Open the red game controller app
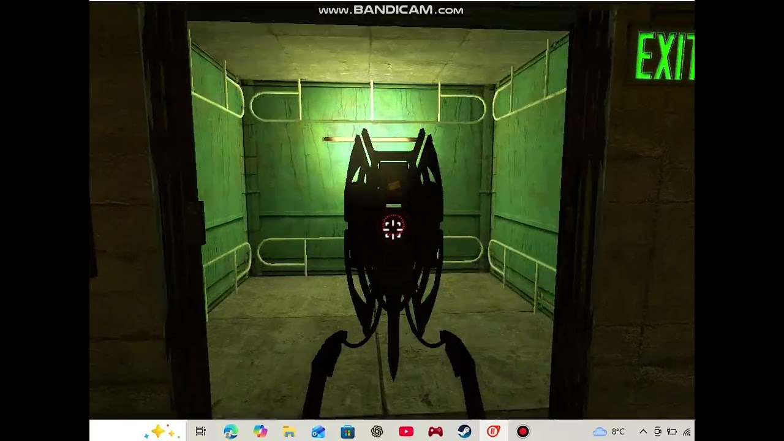Image resolution: width=784 pixels, height=441 pixels. pyautogui.click(x=435, y=432)
